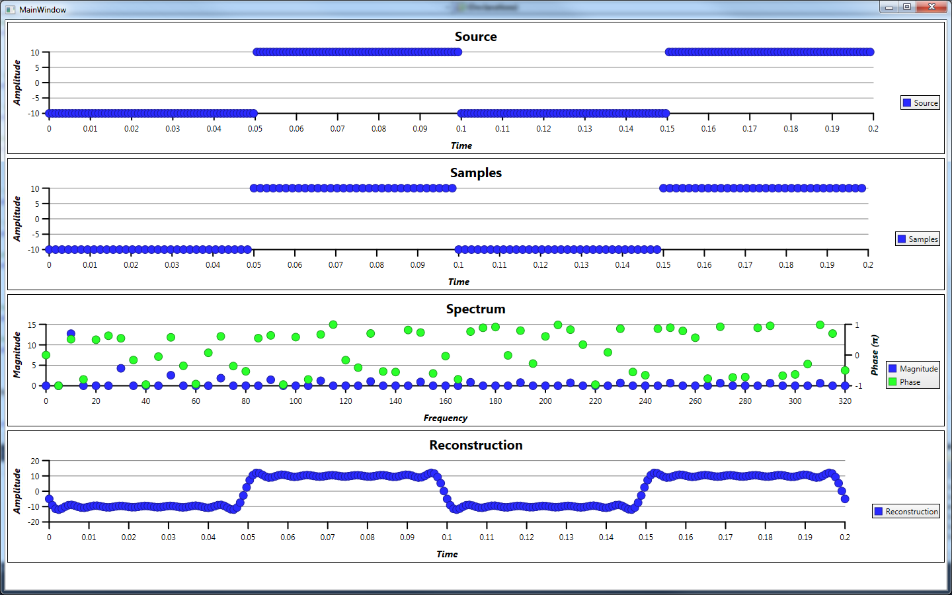Image resolution: width=952 pixels, height=595 pixels.
Task: Click the Reconstruction legend label text
Action: 912,511
